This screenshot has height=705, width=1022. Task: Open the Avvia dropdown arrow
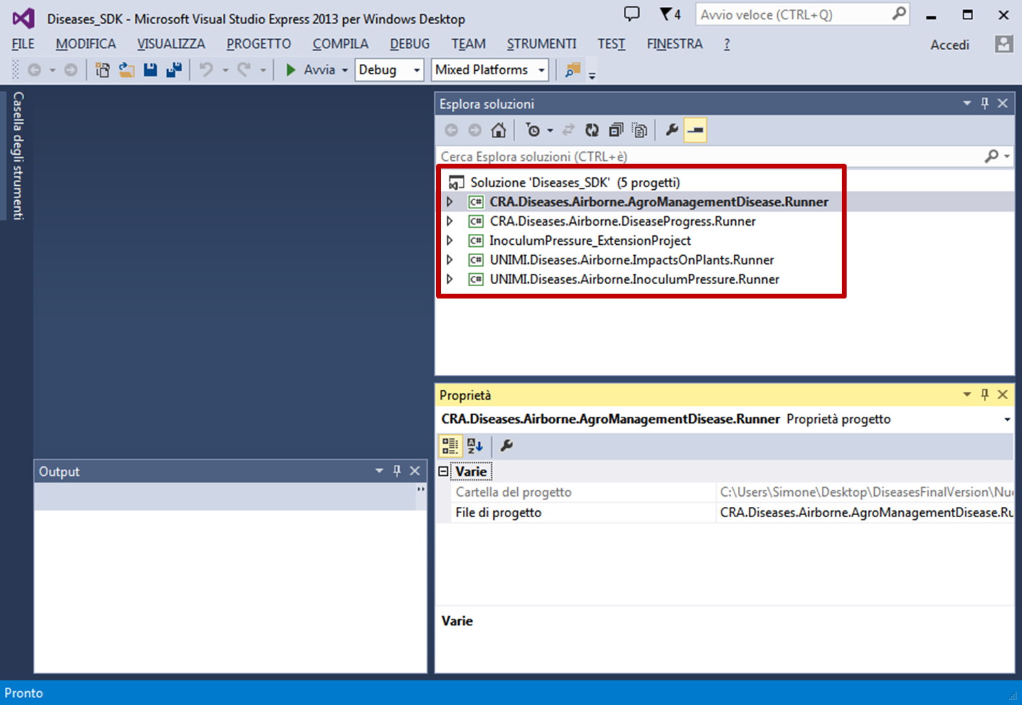(345, 70)
